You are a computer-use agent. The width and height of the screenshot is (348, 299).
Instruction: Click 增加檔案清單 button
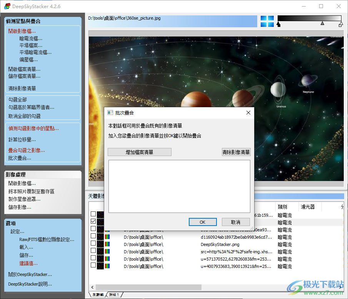(x=139, y=152)
